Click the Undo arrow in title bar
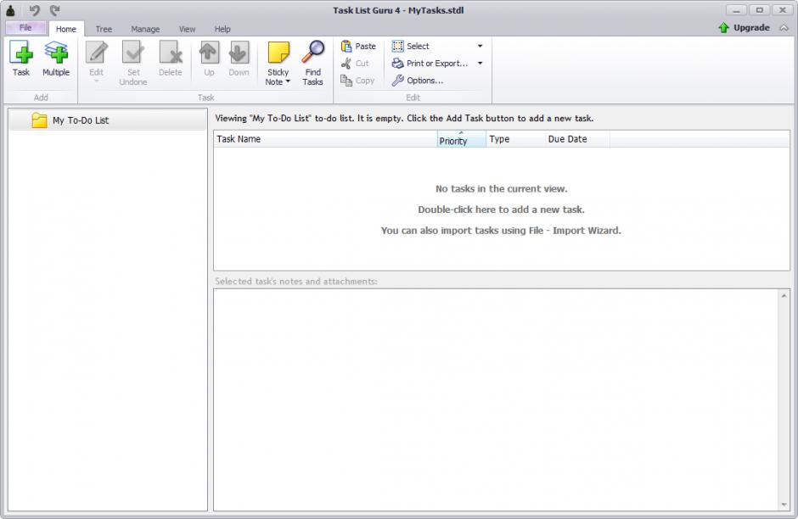The image size is (798, 519). pyautogui.click(x=34, y=10)
